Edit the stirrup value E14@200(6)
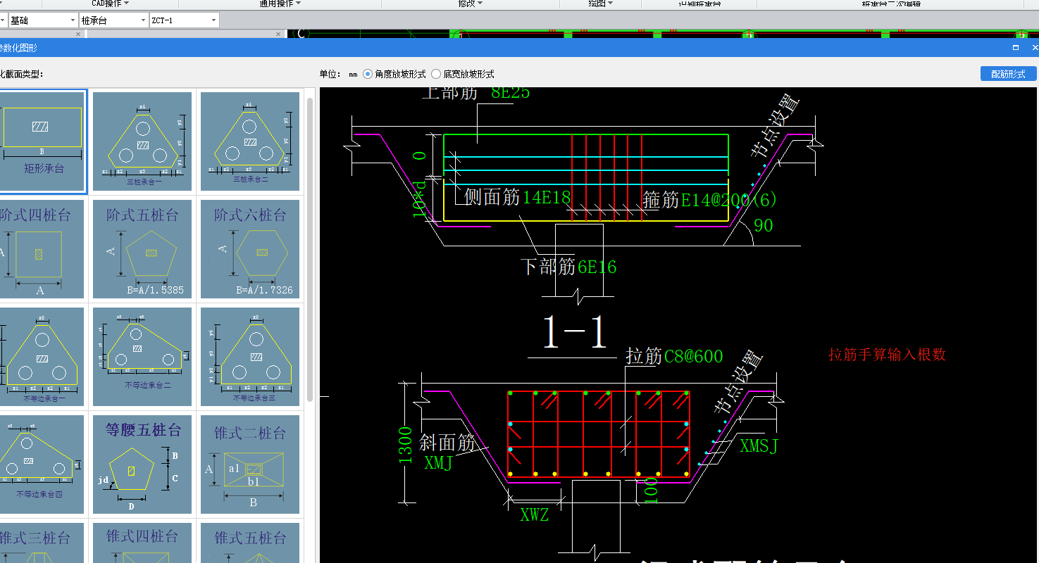The height and width of the screenshot is (563, 1039). pos(729,200)
